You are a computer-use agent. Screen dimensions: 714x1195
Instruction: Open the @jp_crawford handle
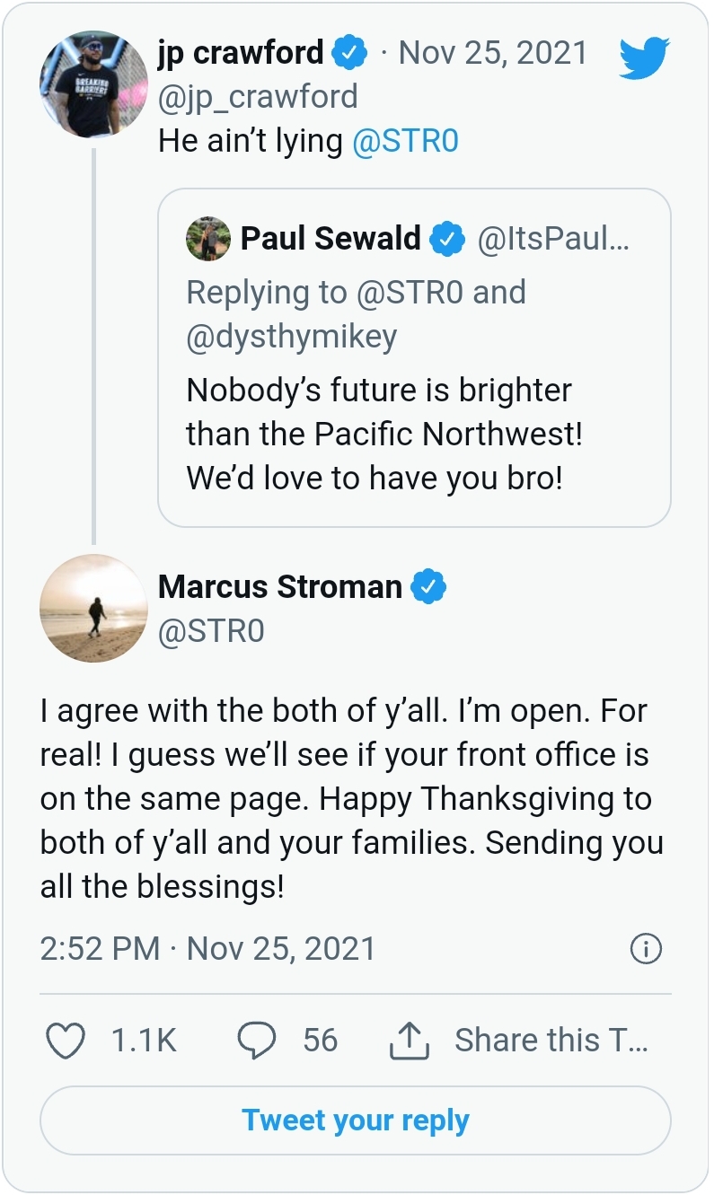pos(258,97)
